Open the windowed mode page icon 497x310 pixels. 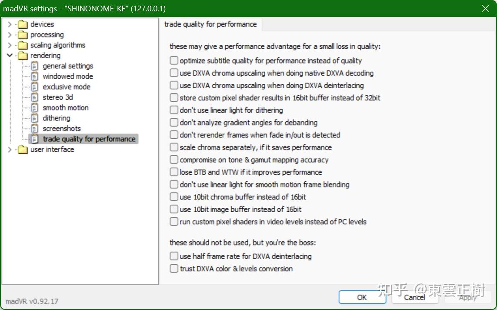pos(34,77)
